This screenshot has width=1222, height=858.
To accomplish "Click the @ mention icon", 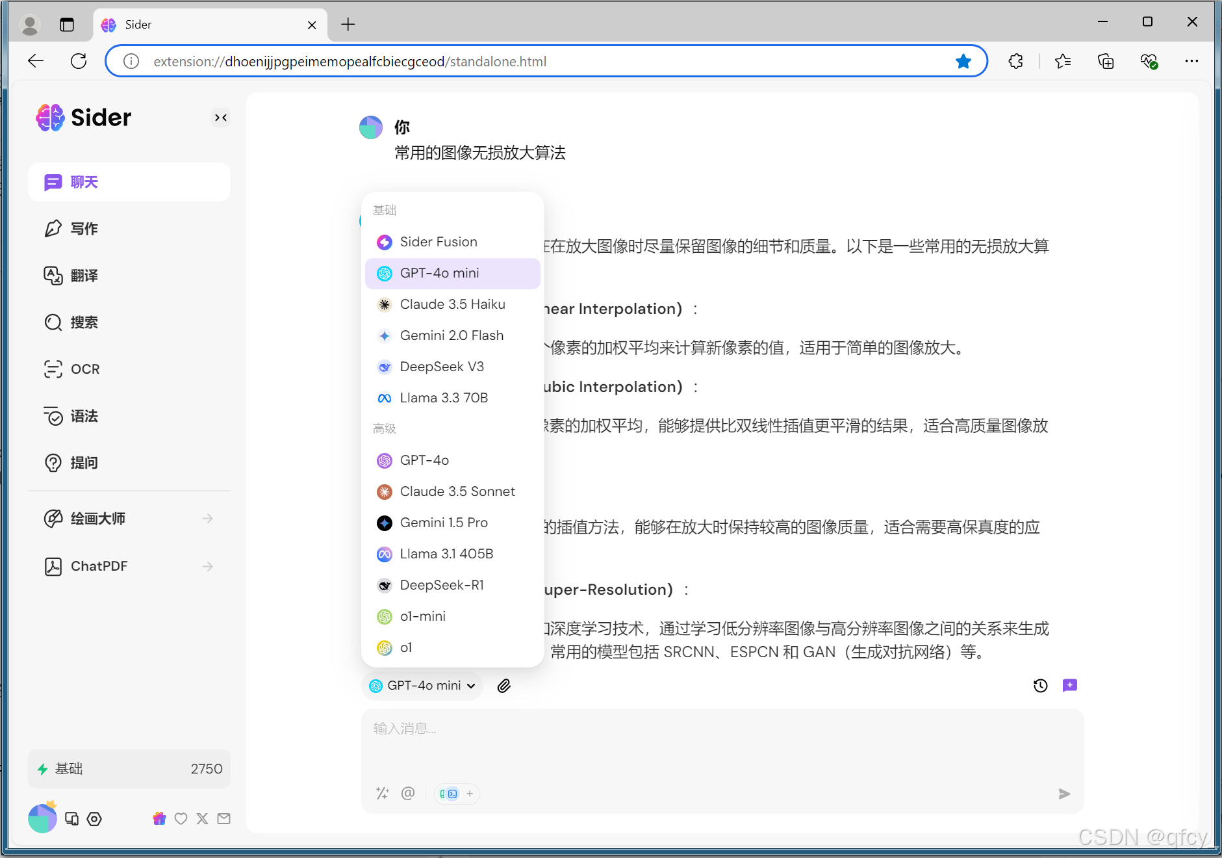I will (x=408, y=793).
